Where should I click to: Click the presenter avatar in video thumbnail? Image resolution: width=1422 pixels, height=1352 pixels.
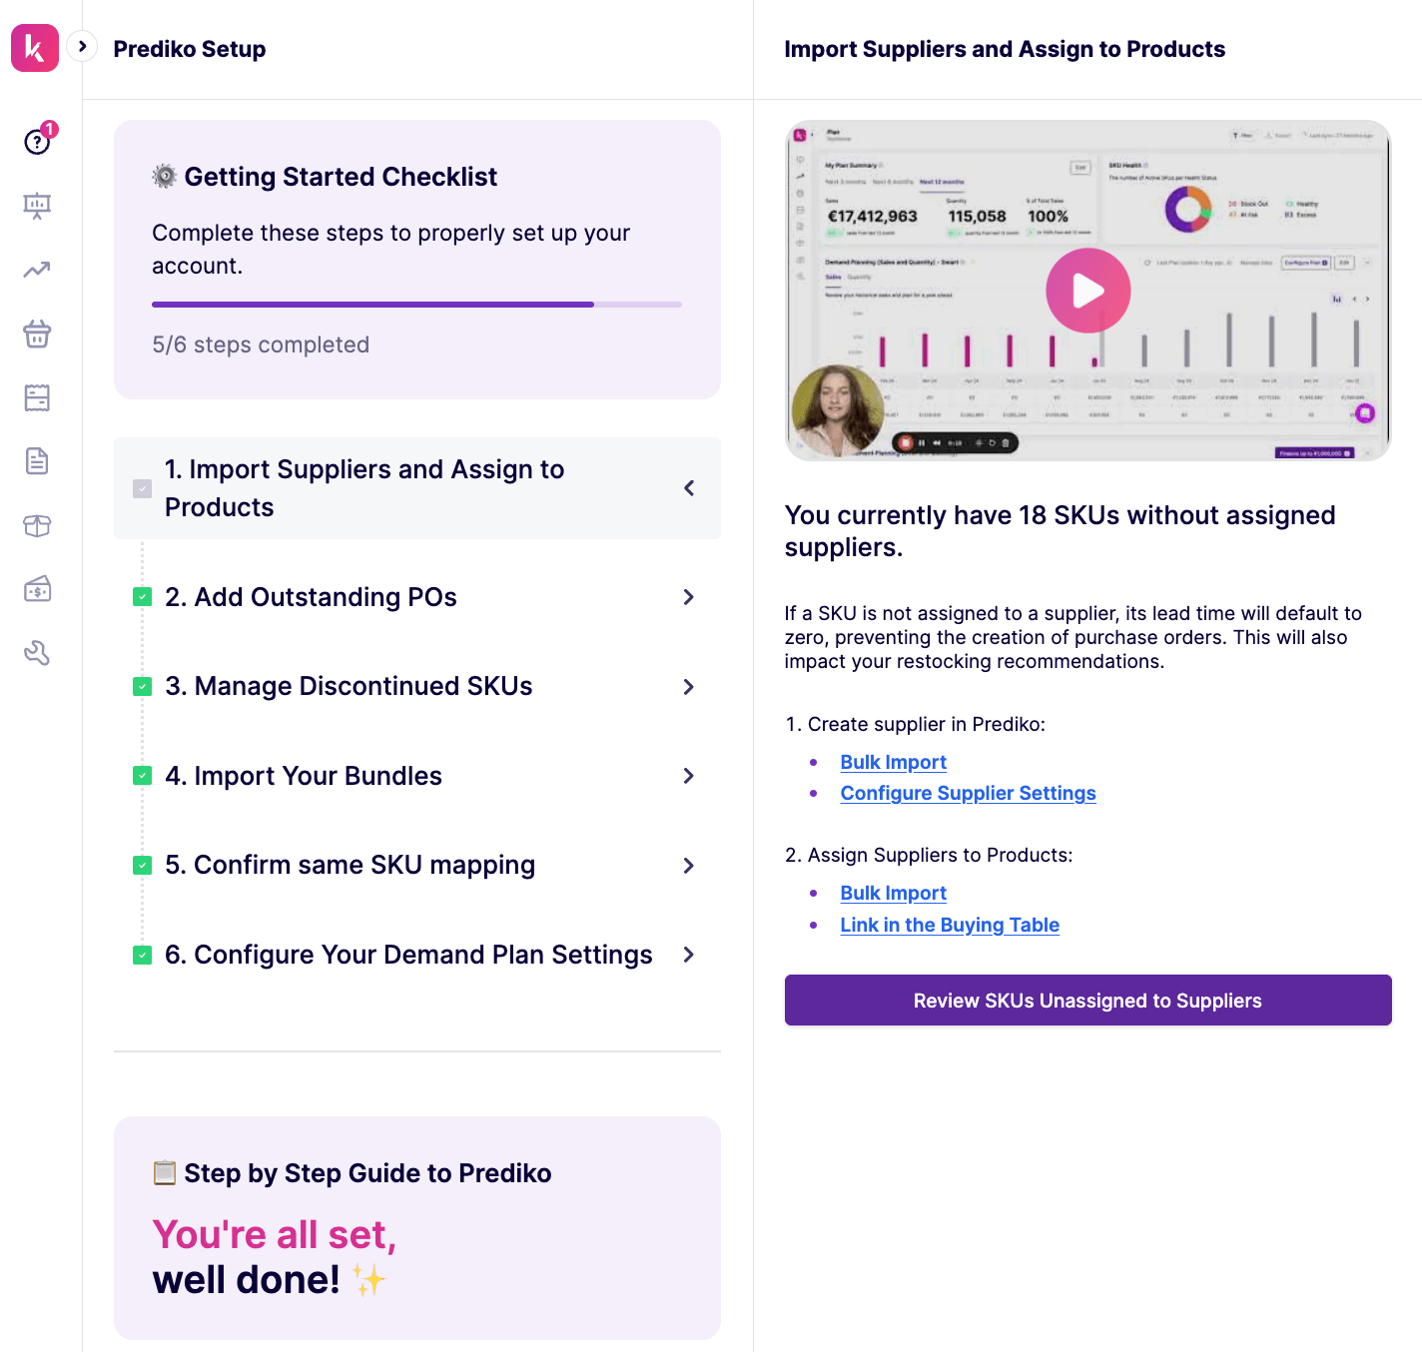click(x=837, y=410)
